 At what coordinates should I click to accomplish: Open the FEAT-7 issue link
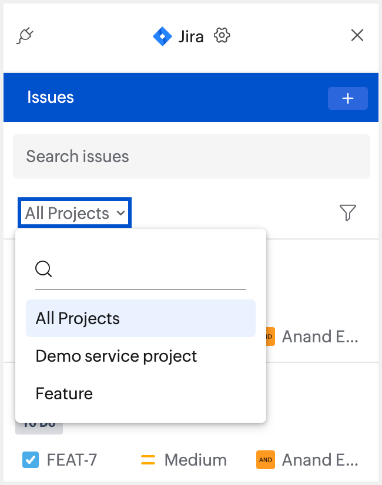[72, 460]
